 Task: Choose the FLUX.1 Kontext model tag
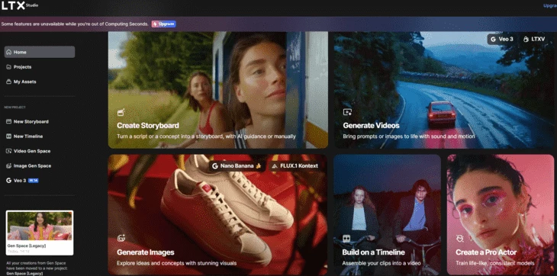[x=295, y=165]
